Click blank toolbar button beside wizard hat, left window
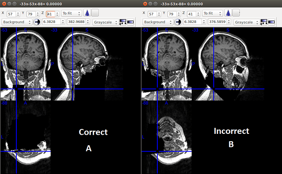282x174 pixels. coord(95,13)
